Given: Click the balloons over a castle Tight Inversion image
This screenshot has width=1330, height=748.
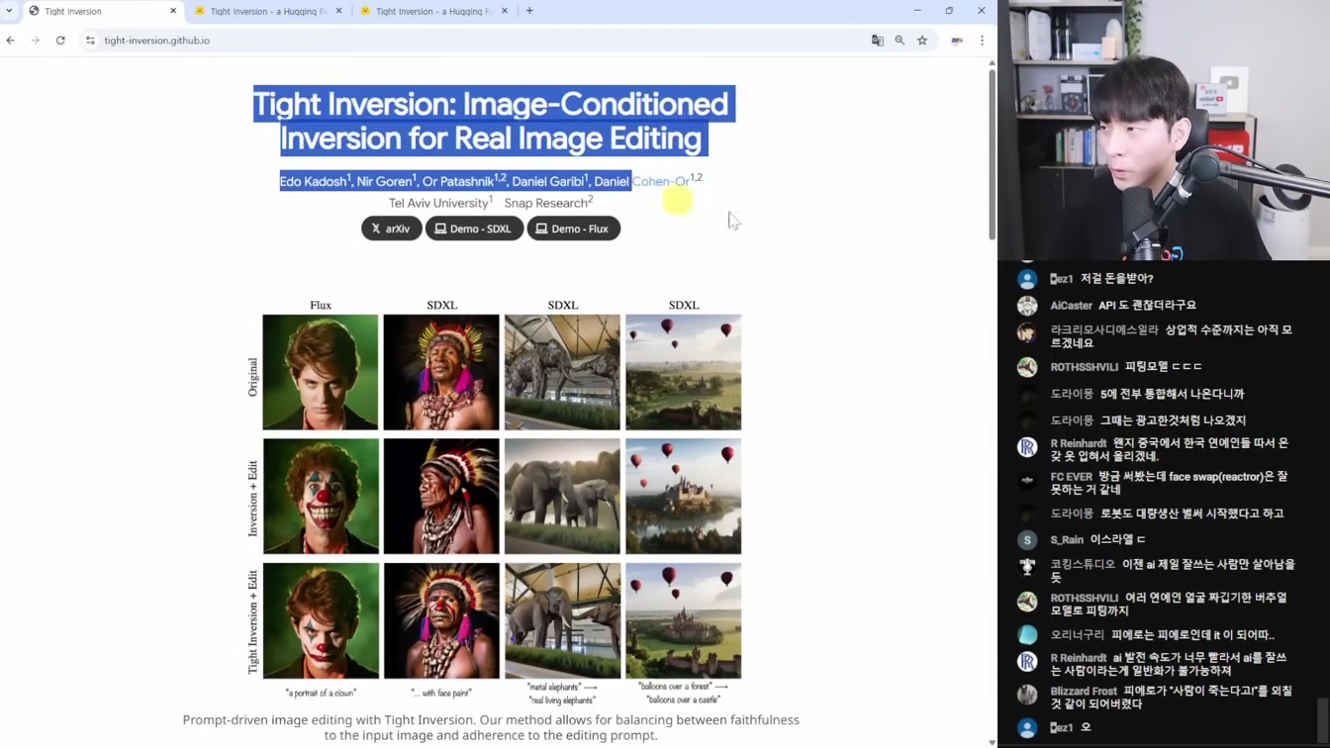Looking at the screenshot, I should [684, 621].
